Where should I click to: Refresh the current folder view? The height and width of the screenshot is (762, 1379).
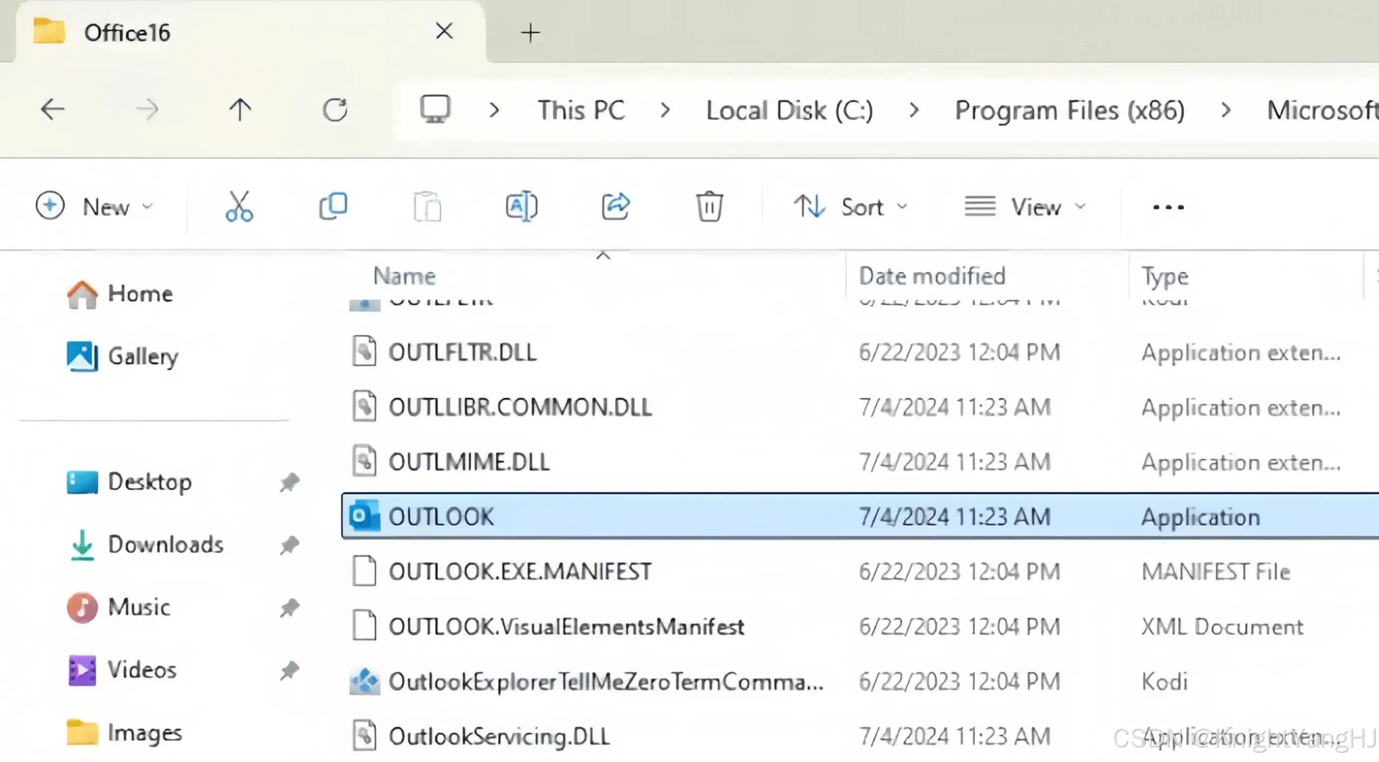point(335,110)
